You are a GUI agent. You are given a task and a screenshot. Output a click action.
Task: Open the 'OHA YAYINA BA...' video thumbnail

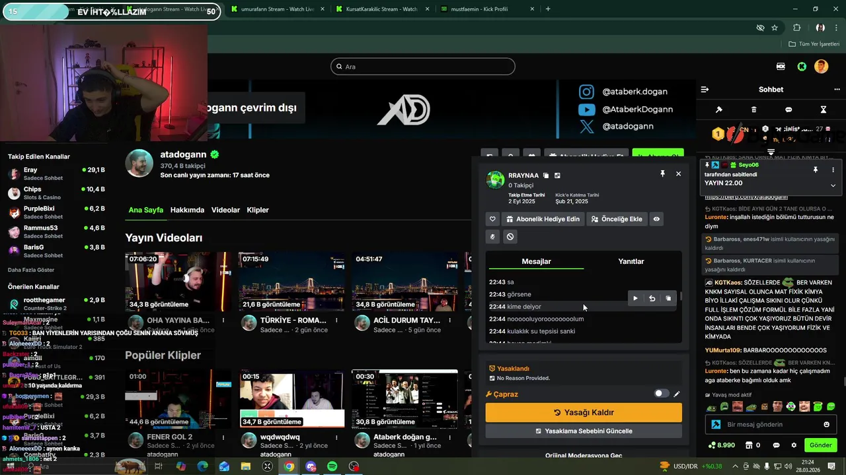178,282
